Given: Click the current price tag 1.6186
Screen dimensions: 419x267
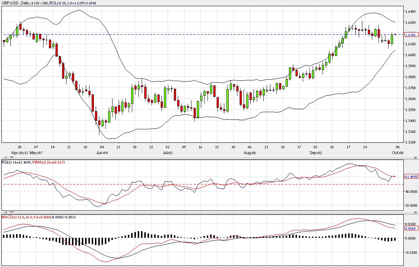Looking at the screenshot, I should pyautogui.click(x=411, y=35).
